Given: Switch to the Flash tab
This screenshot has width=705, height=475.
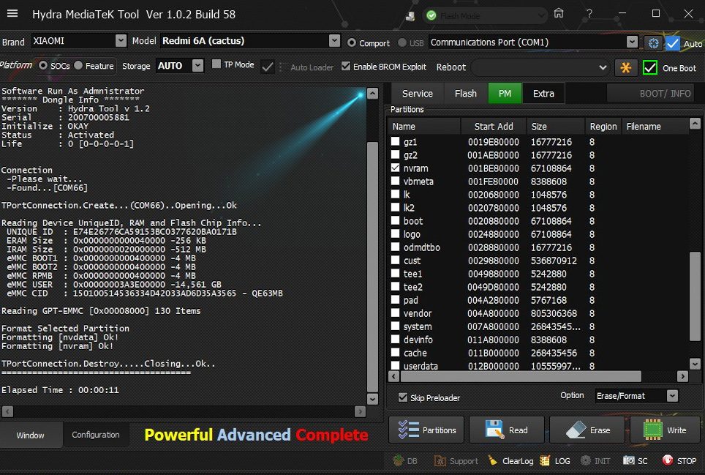Looking at the screenshot, I should click(465, 94).
